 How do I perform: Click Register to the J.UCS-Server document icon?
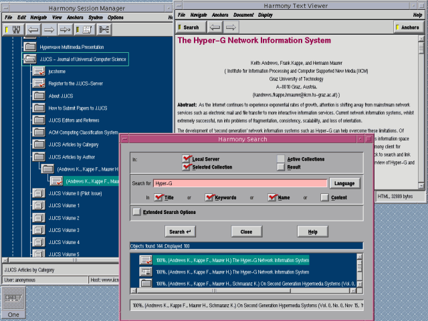[x=39, y=83]
